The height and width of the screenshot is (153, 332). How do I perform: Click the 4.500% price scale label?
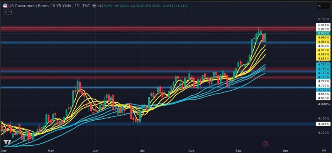point(324,104)
